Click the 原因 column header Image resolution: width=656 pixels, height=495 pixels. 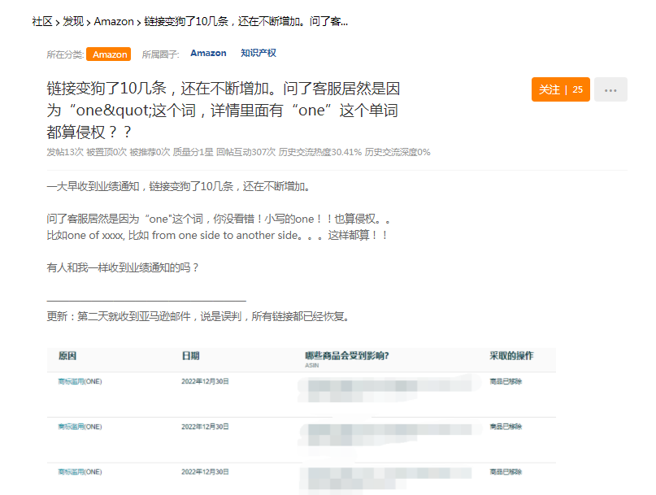(67, 358)
